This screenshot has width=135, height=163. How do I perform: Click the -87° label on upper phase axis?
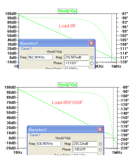coord(124,14)
